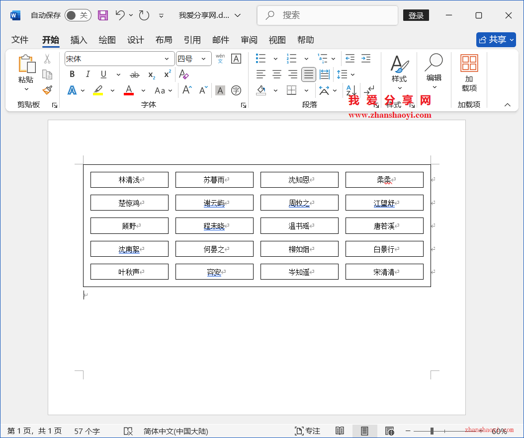Image resolution: width=524 pixels, height=438 pixels.
Task: Decrease font size
Action: (x=203, y=90)
